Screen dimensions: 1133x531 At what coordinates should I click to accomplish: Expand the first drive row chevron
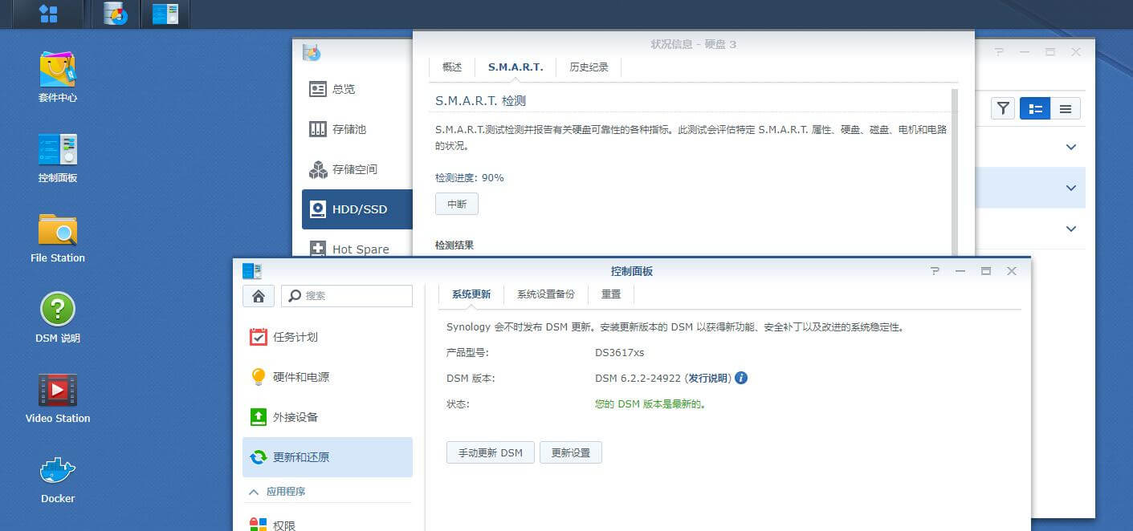tap(1070, 147)
